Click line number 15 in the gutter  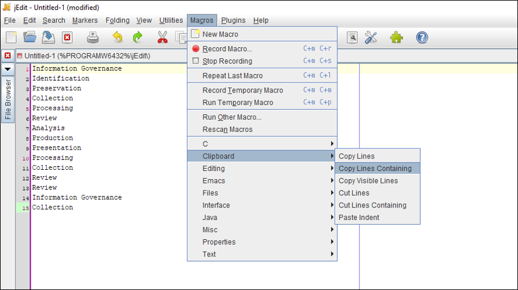(25, 208)
